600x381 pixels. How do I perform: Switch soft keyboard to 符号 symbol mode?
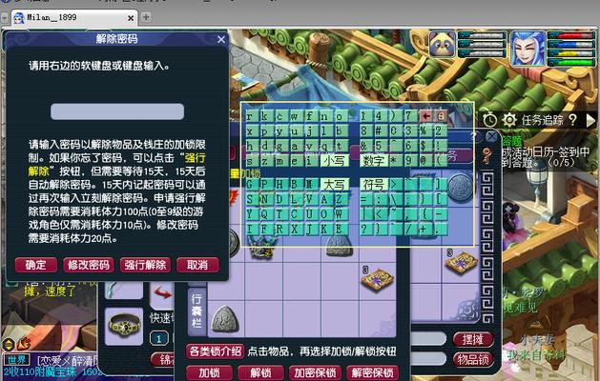coord(374,185)
